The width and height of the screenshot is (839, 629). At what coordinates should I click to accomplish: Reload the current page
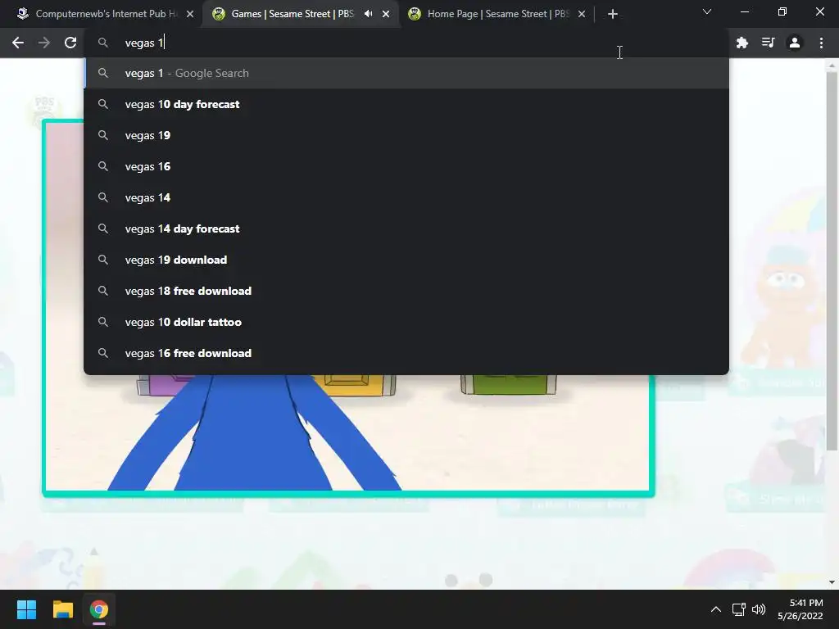(70, 43)
